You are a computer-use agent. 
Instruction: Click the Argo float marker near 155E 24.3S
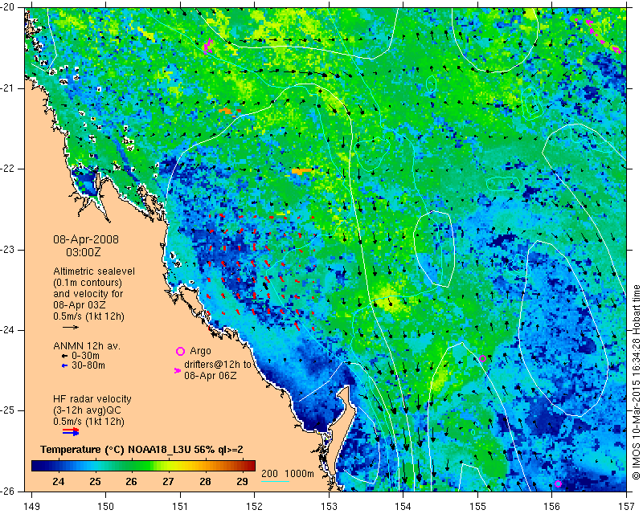[x=483, y=359]
